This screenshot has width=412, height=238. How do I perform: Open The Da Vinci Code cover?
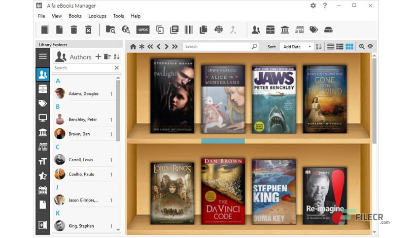click(223, 191)
